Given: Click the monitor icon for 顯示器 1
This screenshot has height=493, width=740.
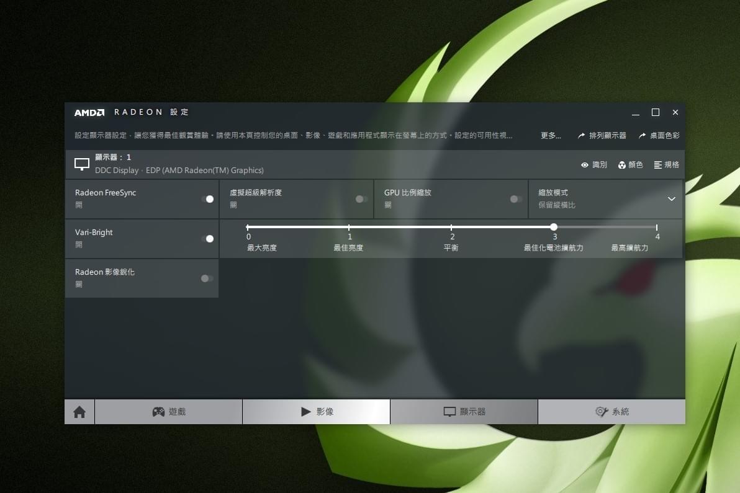Looking at the screenshot, I should point(82,164).
